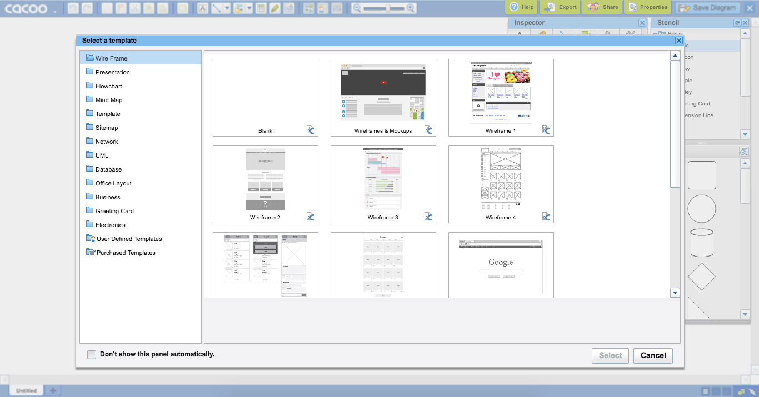Close the Stencil panel
Screen dimensions: 759x397
click(745, 23)
